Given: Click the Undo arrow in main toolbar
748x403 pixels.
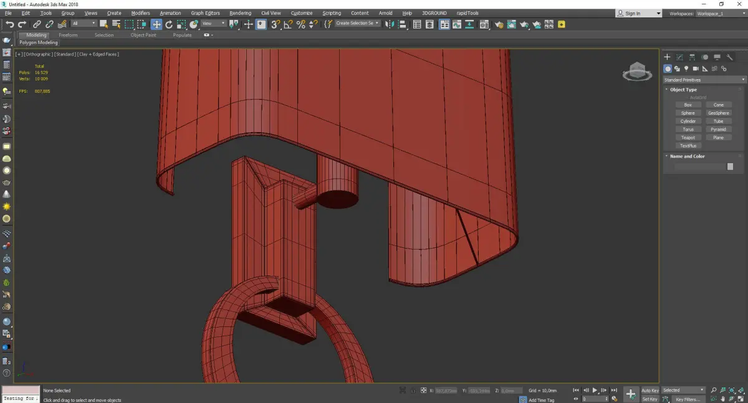Looking at the screenshot, I should (x=9, y=24).
